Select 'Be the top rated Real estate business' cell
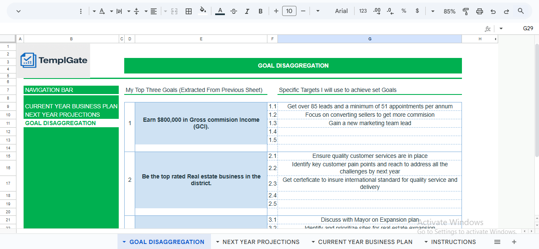The image size is (539, 249). tap(201, 180)
